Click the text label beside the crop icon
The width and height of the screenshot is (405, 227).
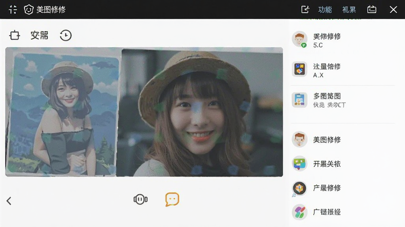[39, 35]
